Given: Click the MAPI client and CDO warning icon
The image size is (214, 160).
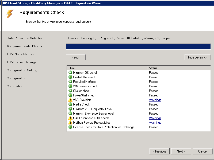Looking at the screenshot, I should coord(70,118).
